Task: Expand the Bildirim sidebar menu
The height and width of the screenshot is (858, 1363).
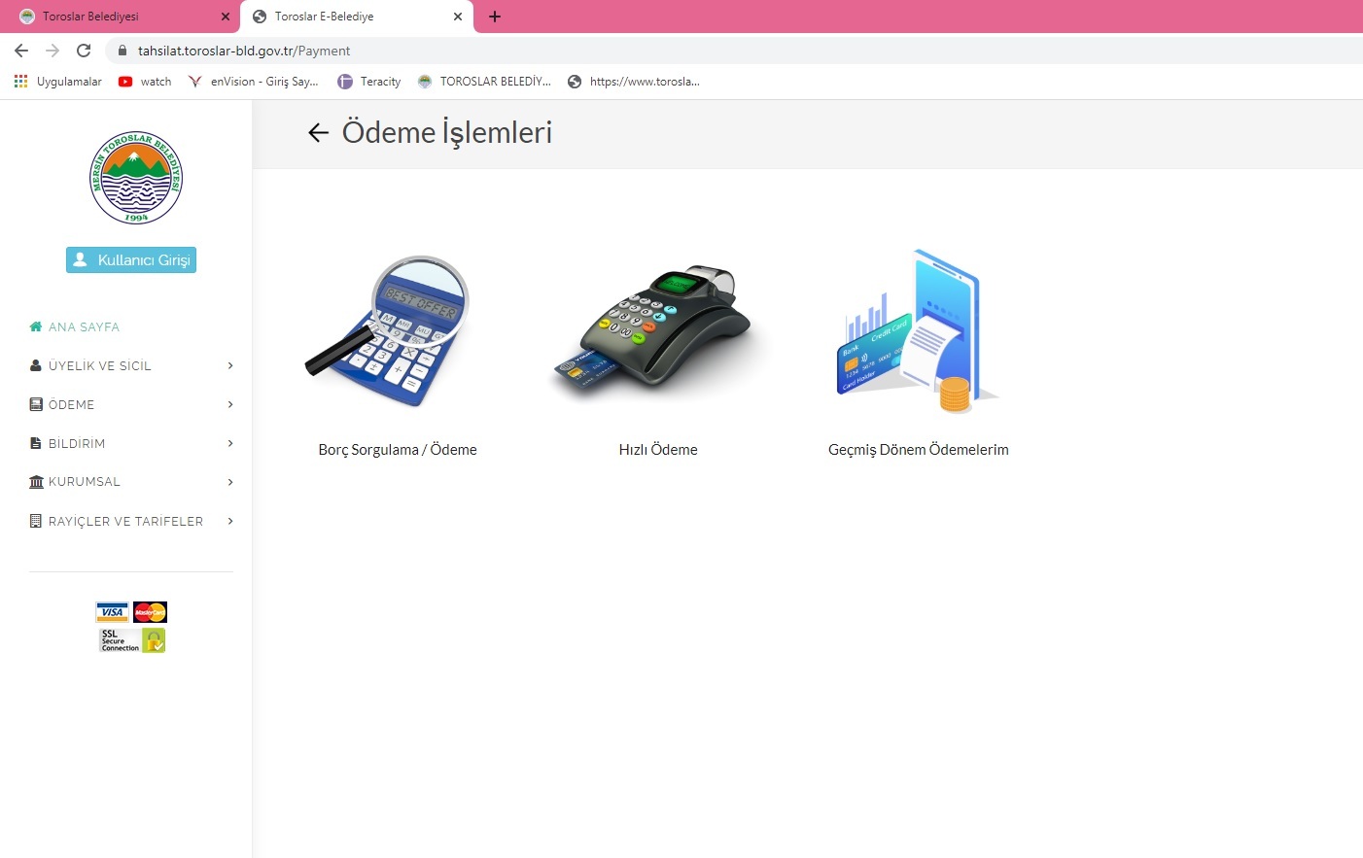Action: 131,443
